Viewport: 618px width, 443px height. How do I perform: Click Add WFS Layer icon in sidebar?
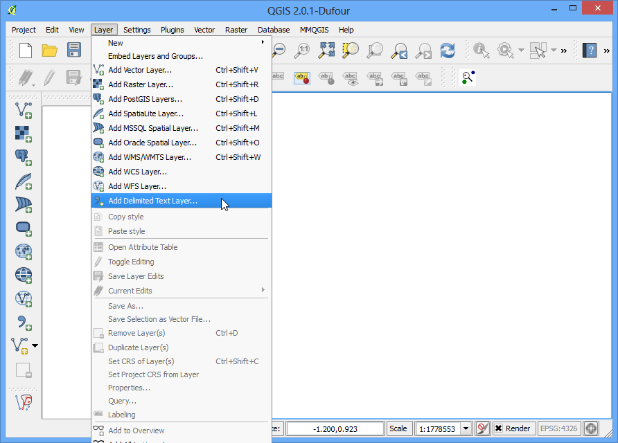(24, 299)
